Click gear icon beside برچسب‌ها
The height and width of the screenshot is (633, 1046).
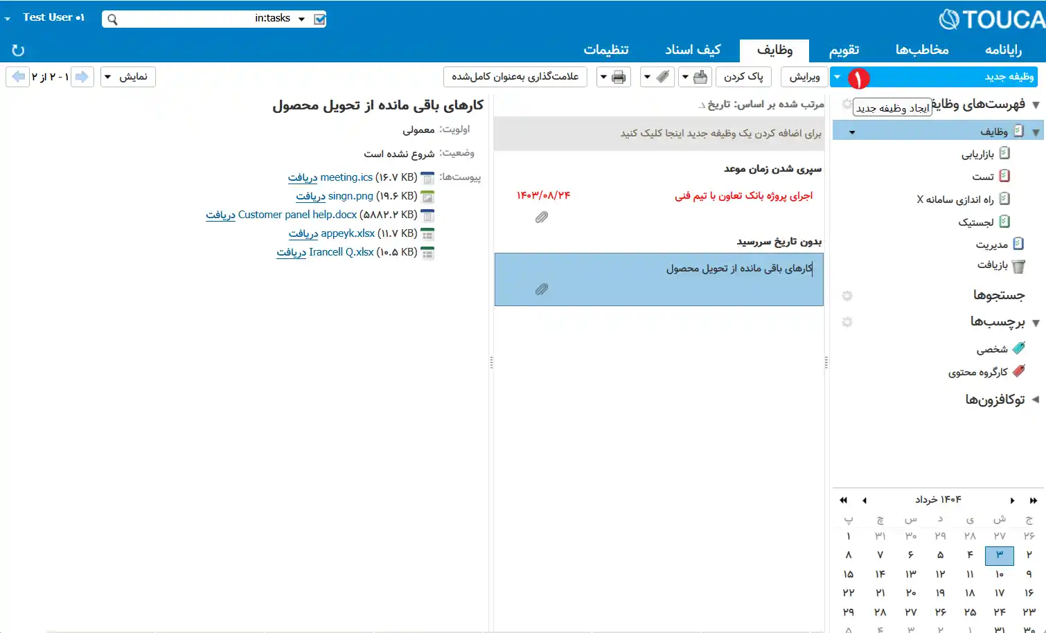[x=846, y=322]
